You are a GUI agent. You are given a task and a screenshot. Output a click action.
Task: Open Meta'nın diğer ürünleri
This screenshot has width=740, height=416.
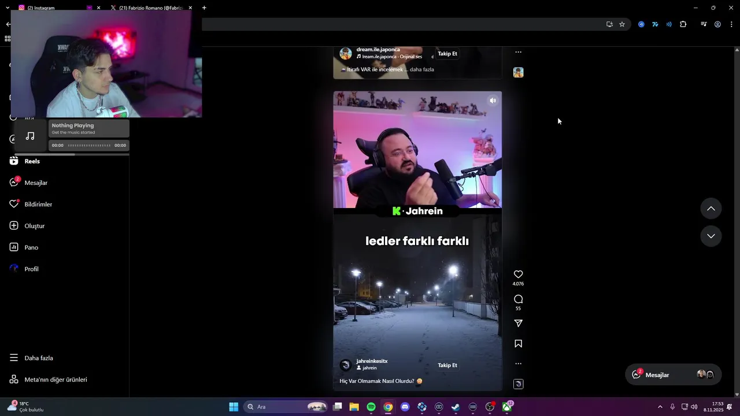pos(48,380)
